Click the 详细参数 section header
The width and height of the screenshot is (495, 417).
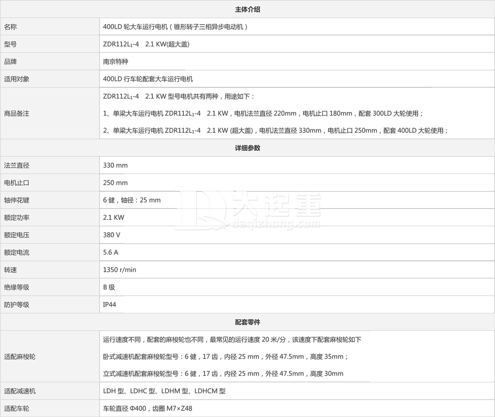click(x=247, y=148)
